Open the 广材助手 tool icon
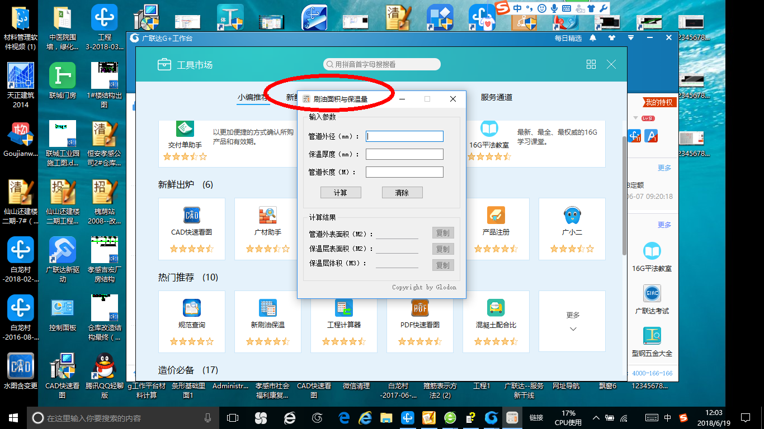The width and height of the screenshot is (764, 429). coord(268,215)
